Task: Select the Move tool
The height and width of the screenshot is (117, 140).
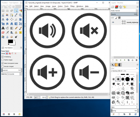Action: [7, 19]
